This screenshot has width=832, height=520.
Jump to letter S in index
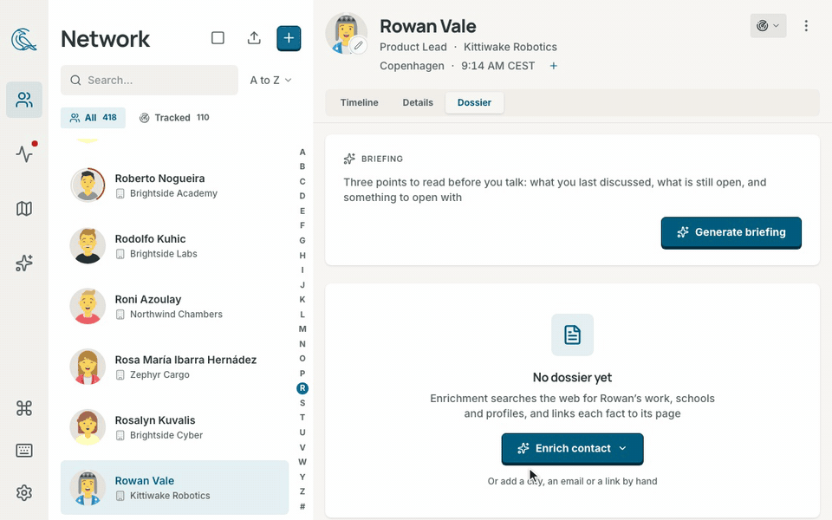tap(302, 403)
